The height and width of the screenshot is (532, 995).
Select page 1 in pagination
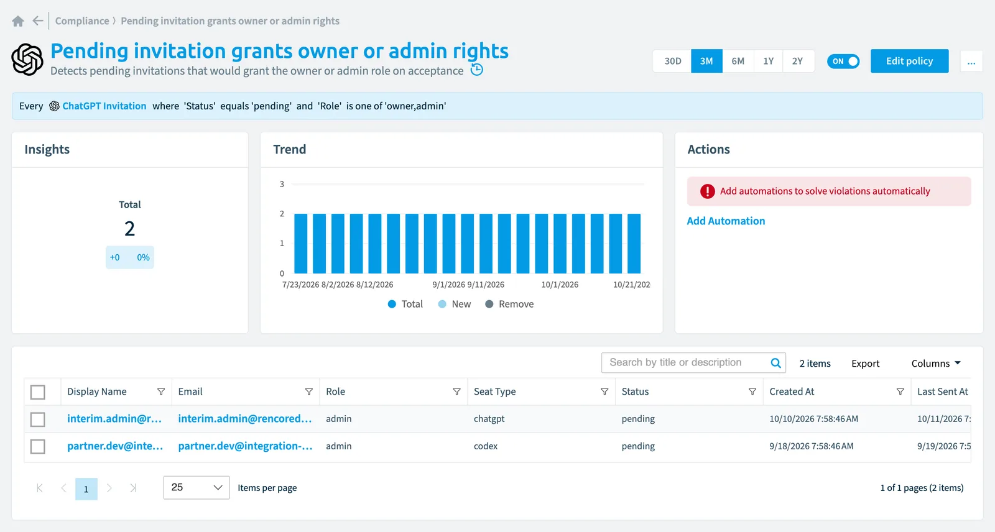pos(86,489)
